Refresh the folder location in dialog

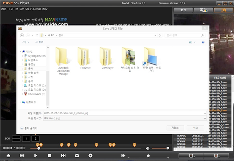coord(160,35)
